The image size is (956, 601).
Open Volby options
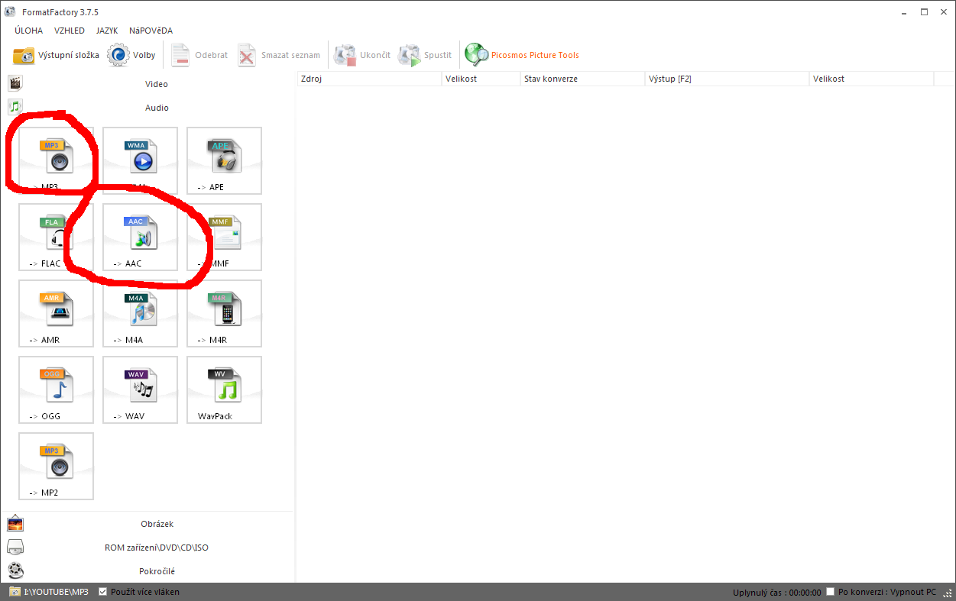[x=131, y=55]
